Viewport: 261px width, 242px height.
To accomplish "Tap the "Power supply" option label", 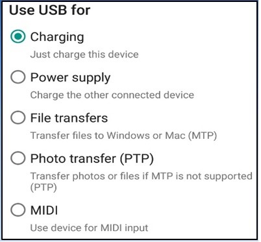I will coord(70,78).
